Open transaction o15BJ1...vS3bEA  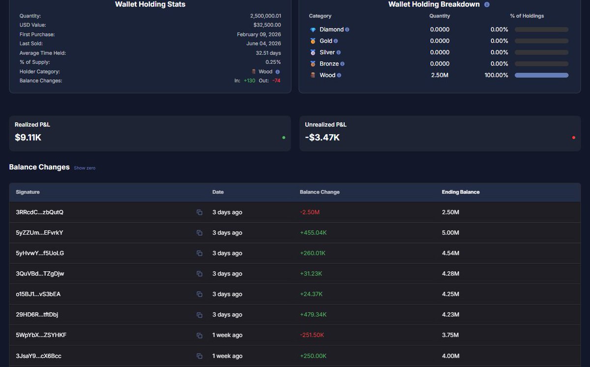point(38,294)
